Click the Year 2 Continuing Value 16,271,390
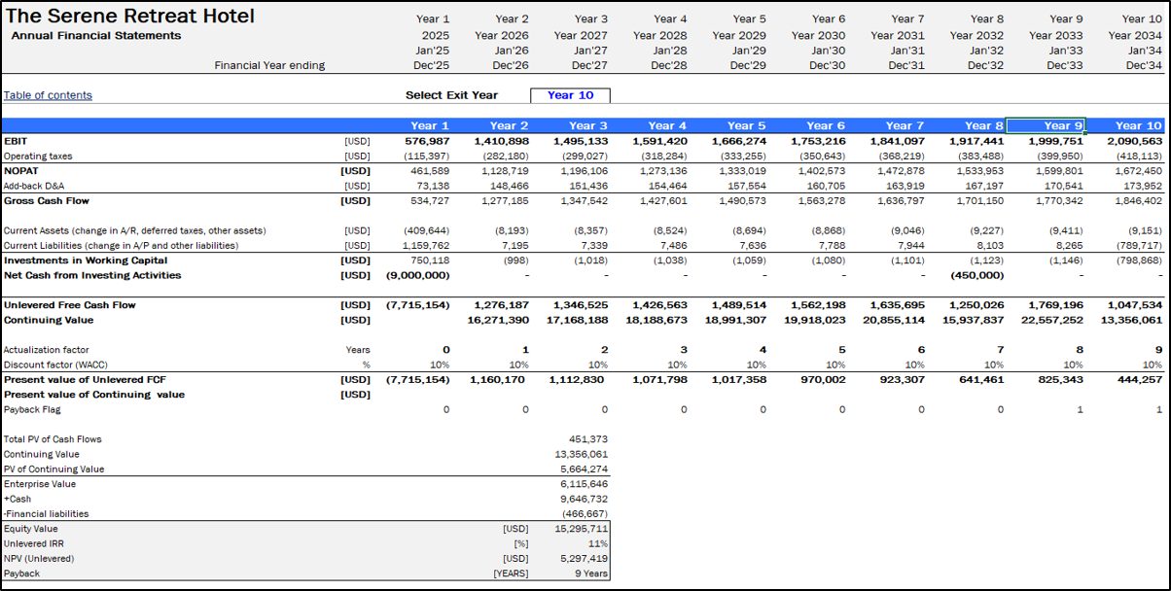The image size is (1171, 591). (x=498, y=320)
